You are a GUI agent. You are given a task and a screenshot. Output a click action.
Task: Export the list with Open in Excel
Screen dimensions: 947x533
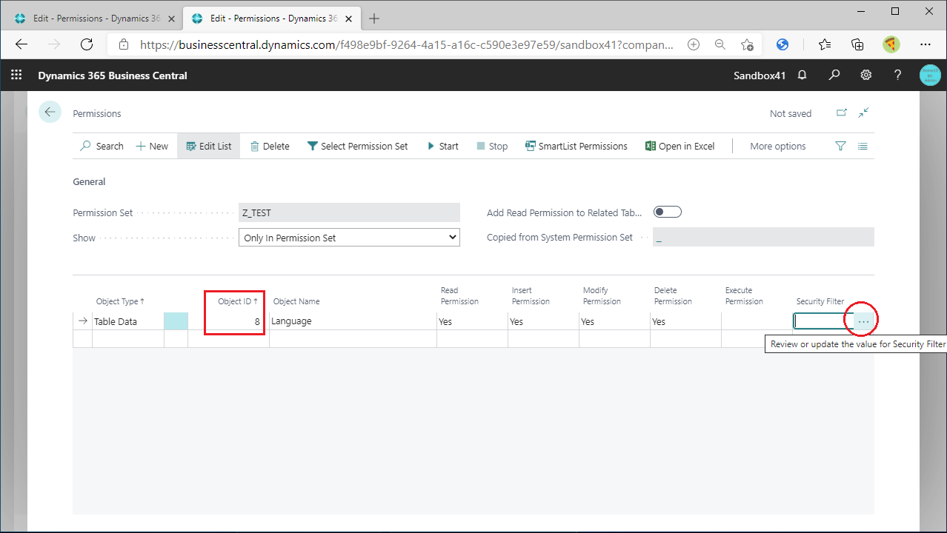[679, 146]
